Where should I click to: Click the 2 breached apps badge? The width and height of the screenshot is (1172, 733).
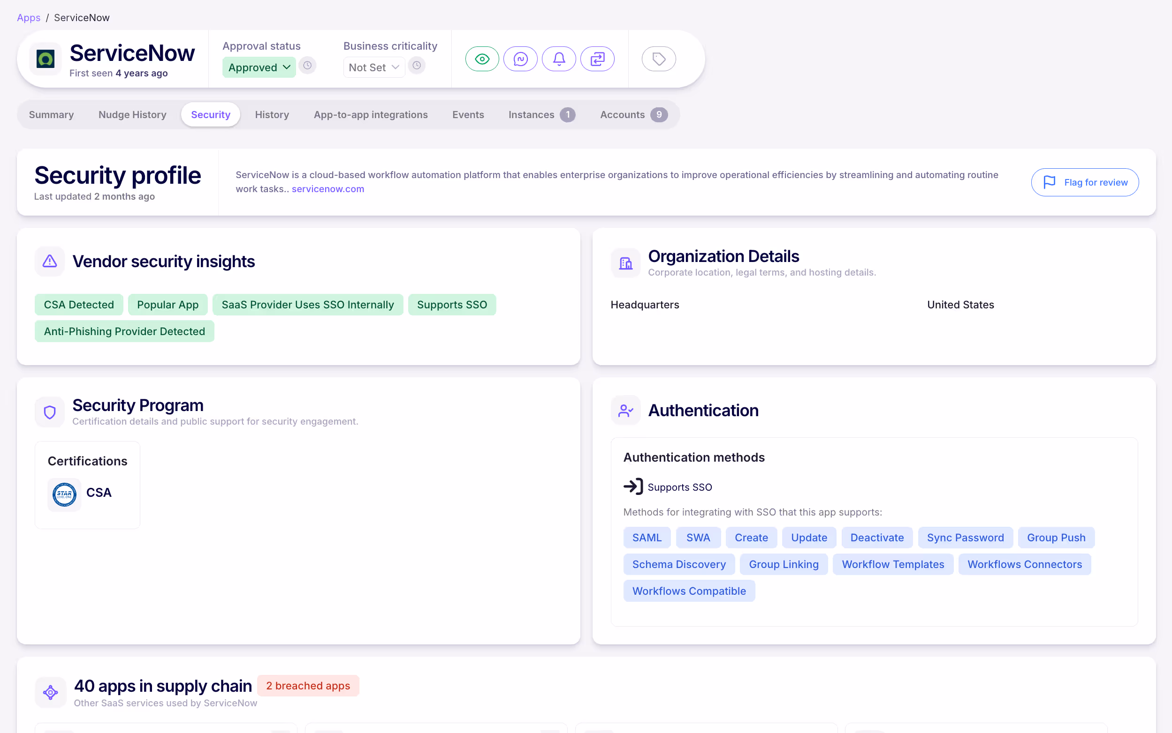point(308,686)
